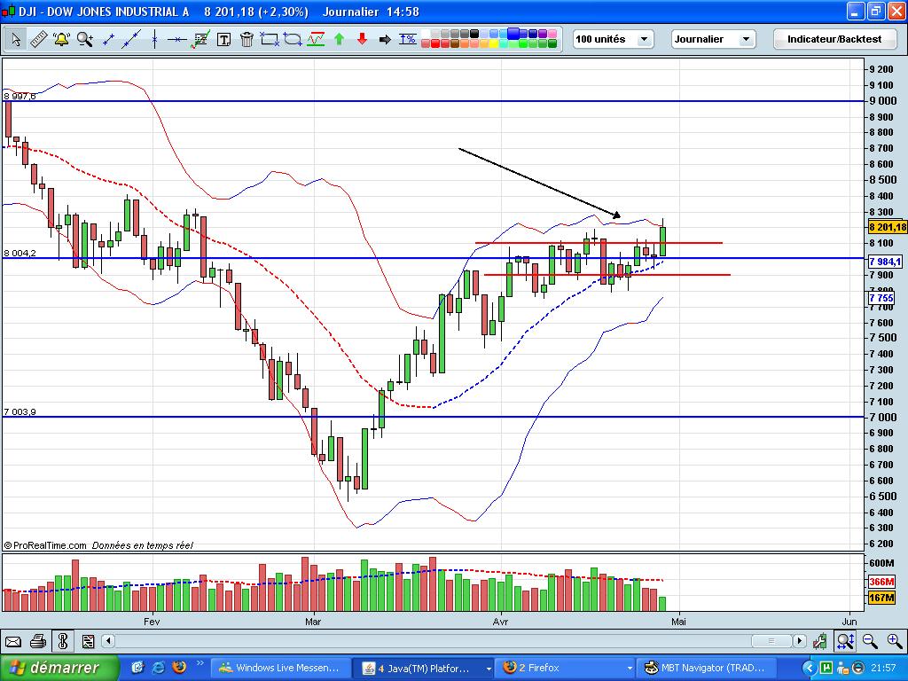Click the 8 004,2 line label

point(20,253)
